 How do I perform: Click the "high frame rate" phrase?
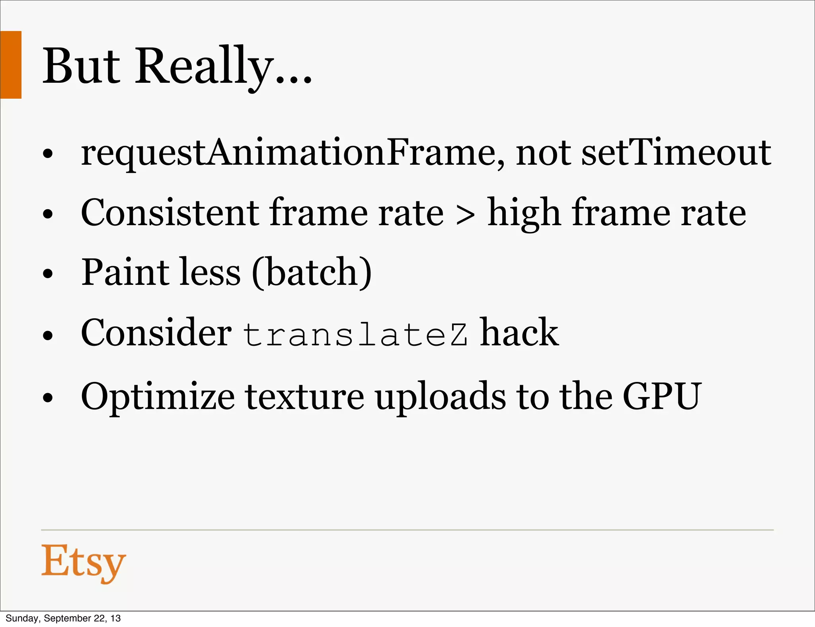[616, 214]
